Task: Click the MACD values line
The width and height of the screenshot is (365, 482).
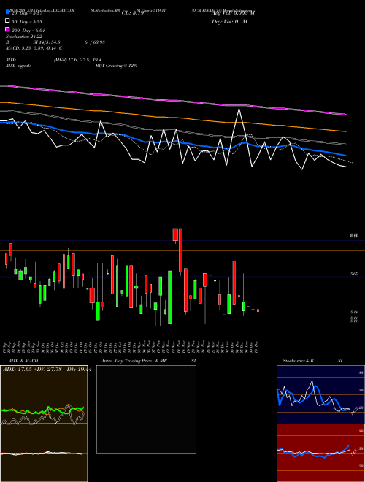Action: click(34, 48)
